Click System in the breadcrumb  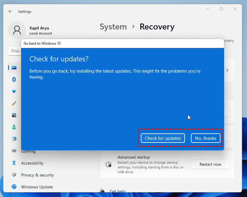pyautogui.click(x=113, y=27)
